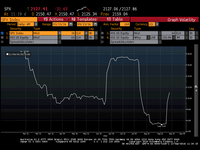
Task: Edit the period value 60 for series 2
Action: (68, 37)
